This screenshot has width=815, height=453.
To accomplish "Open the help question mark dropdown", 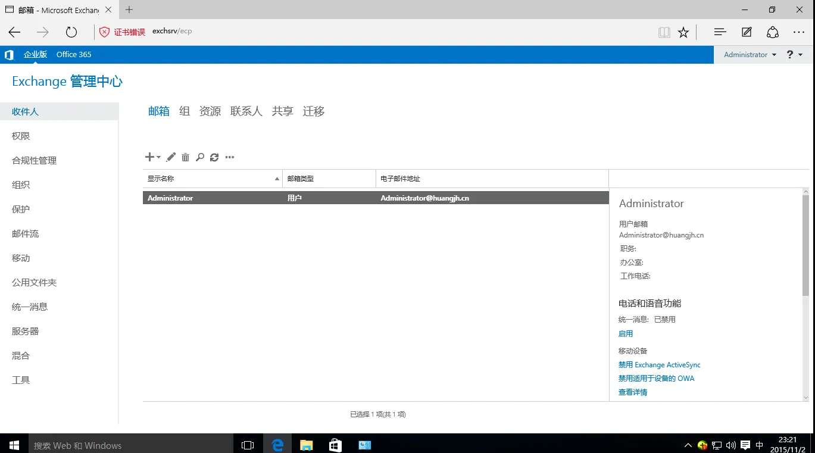I will 795,55.
